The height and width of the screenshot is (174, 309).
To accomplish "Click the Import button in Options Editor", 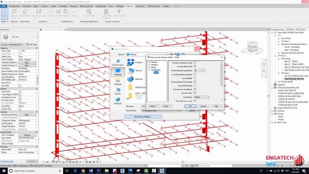I will [166, 106].
